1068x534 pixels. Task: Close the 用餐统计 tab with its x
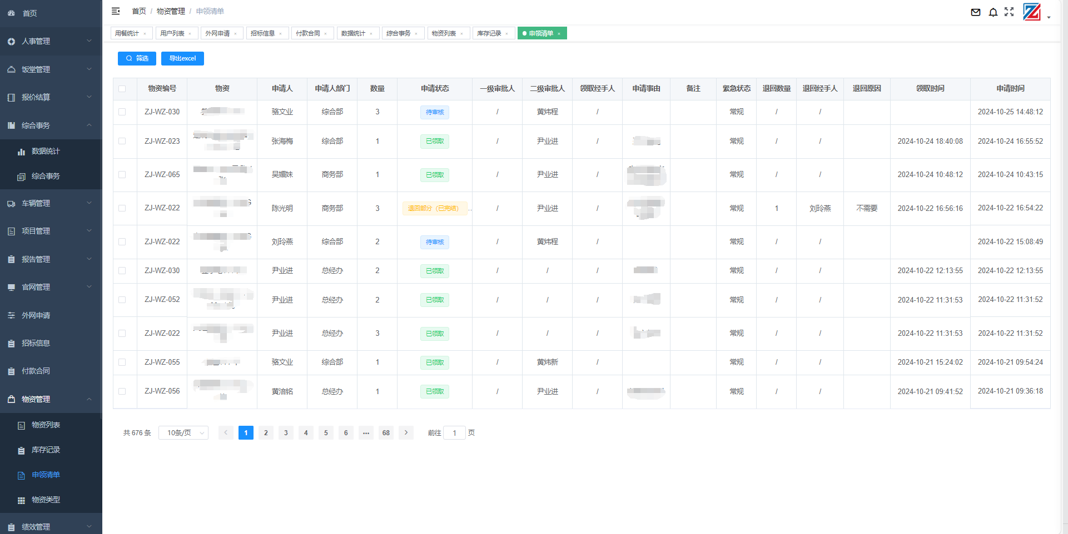(x=145, y=34)
